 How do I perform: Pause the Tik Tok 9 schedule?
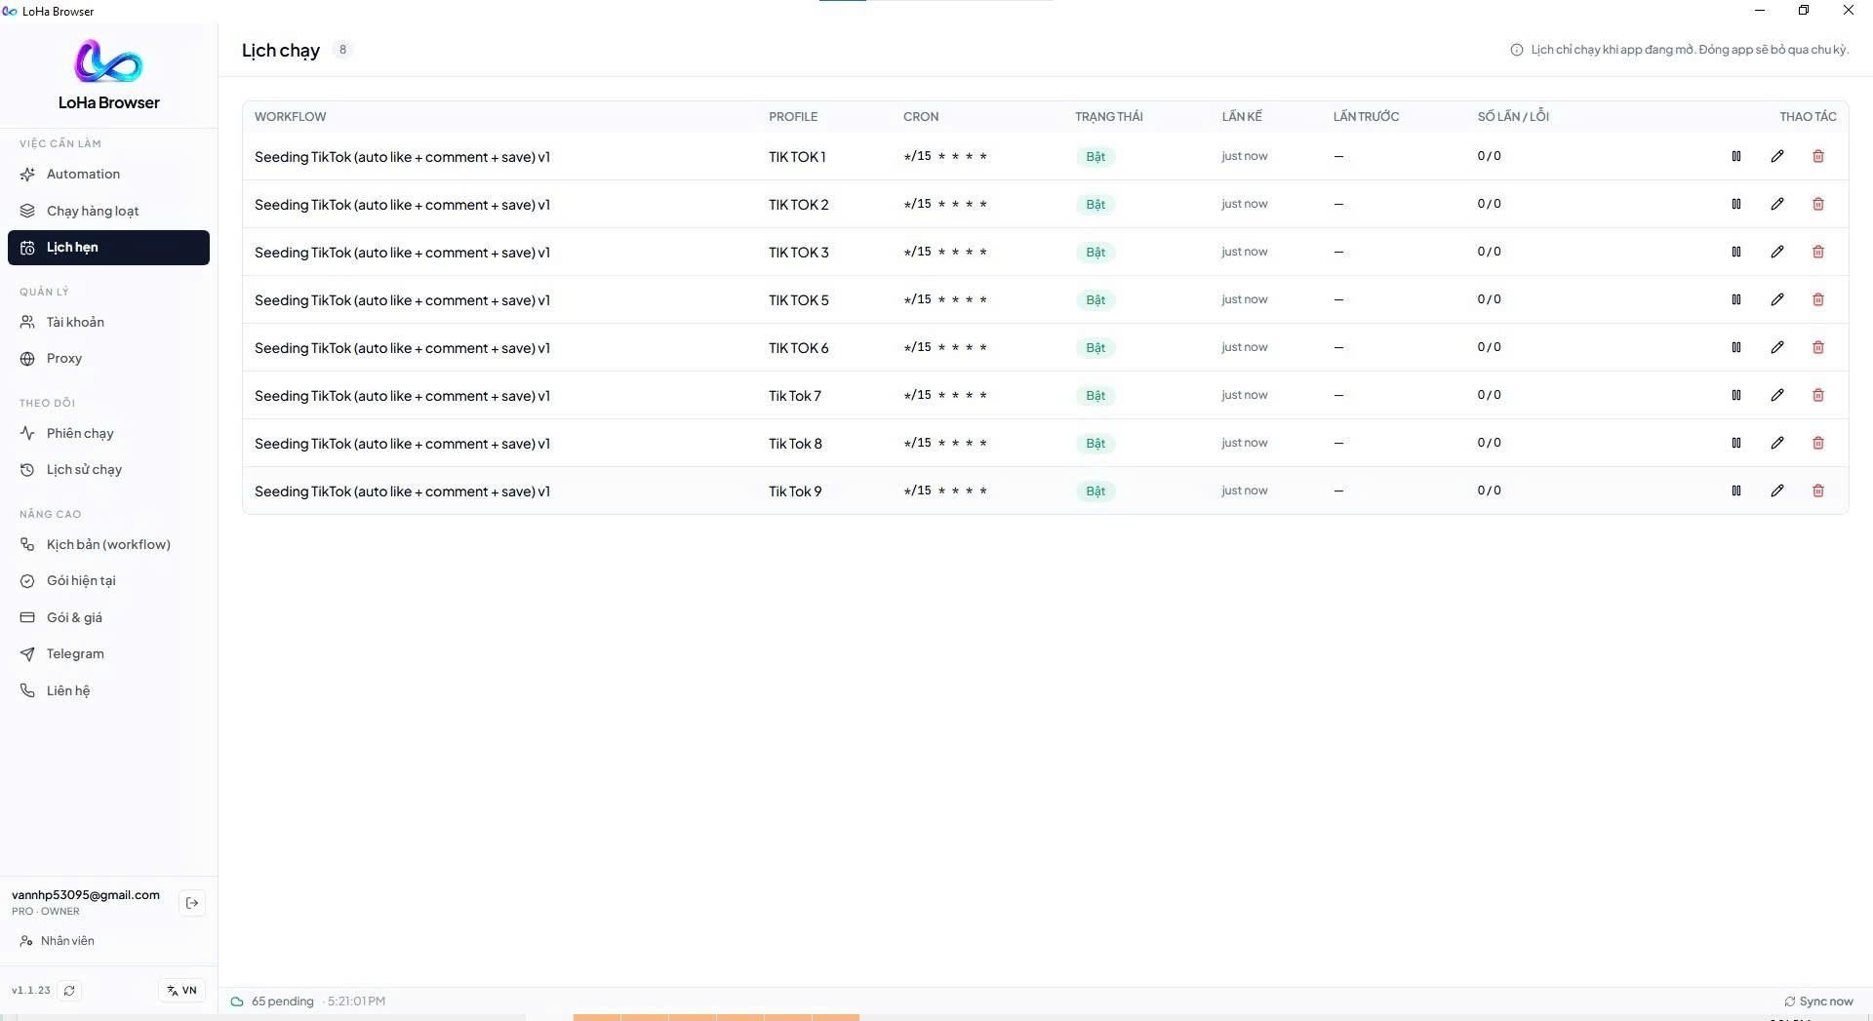click(x=1736, y=491)
